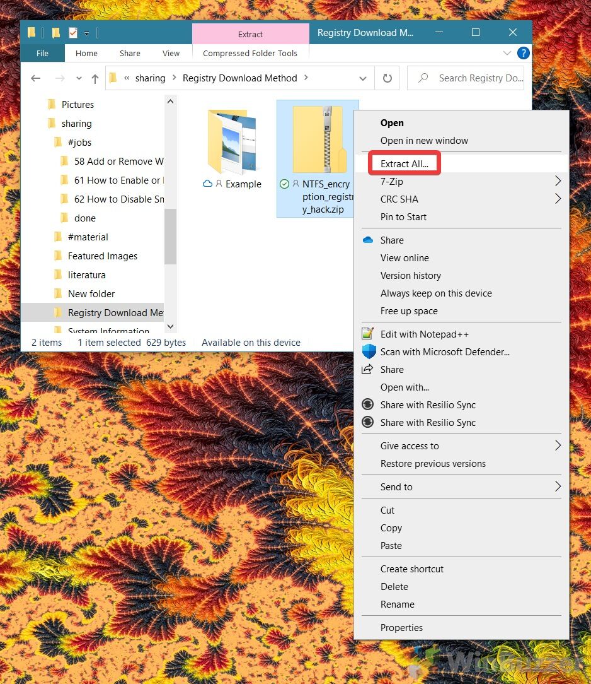
Task: Click the search magnifier icon
Action: click(423, 78)
